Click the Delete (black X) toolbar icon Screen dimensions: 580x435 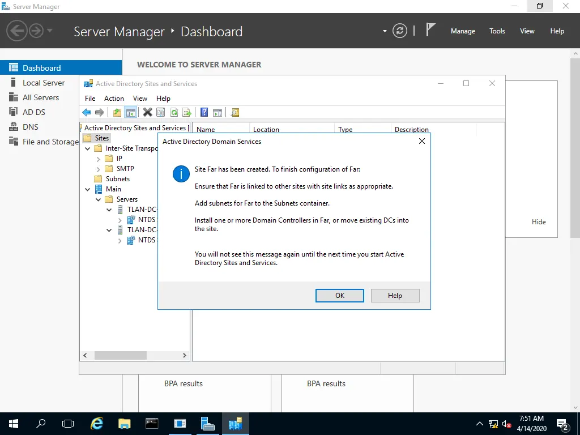click(148, 112)
